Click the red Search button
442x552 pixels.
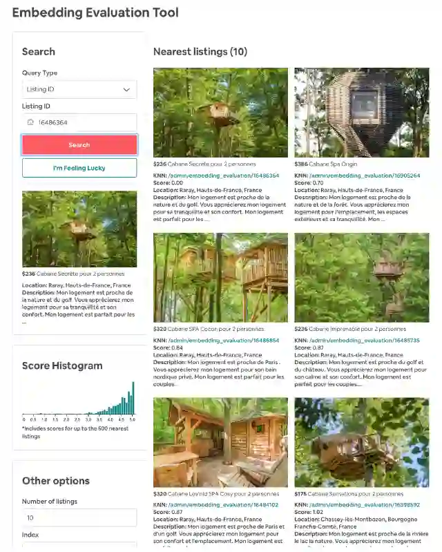[79, 144]
